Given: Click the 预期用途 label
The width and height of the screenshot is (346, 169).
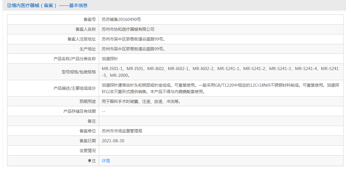Looking at the screenshot, I should [x=88, y=102].
